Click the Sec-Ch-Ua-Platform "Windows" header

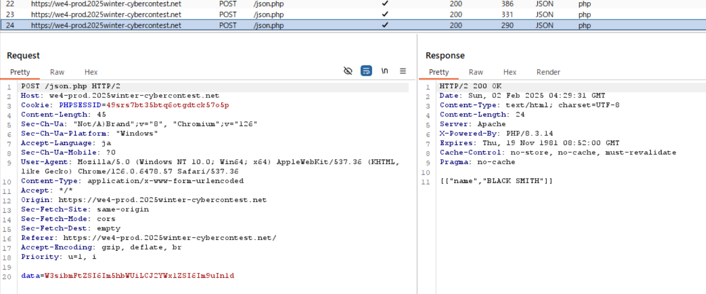(x=89, y=134)
